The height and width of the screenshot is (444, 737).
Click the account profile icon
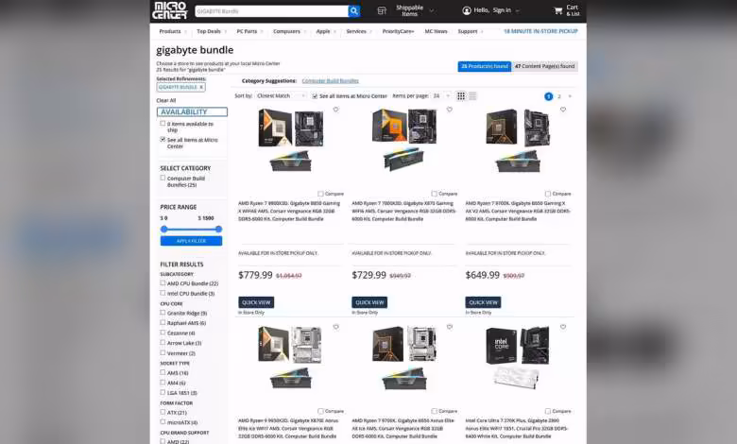[x=467, y=10]
